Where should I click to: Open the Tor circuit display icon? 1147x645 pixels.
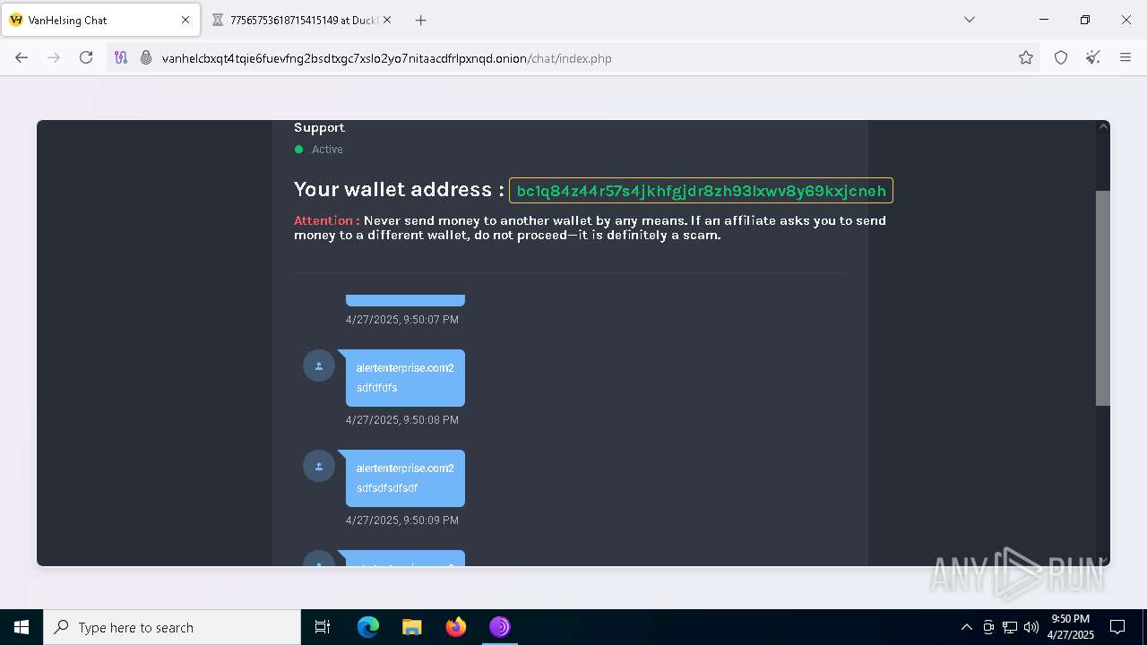[122, 57]
